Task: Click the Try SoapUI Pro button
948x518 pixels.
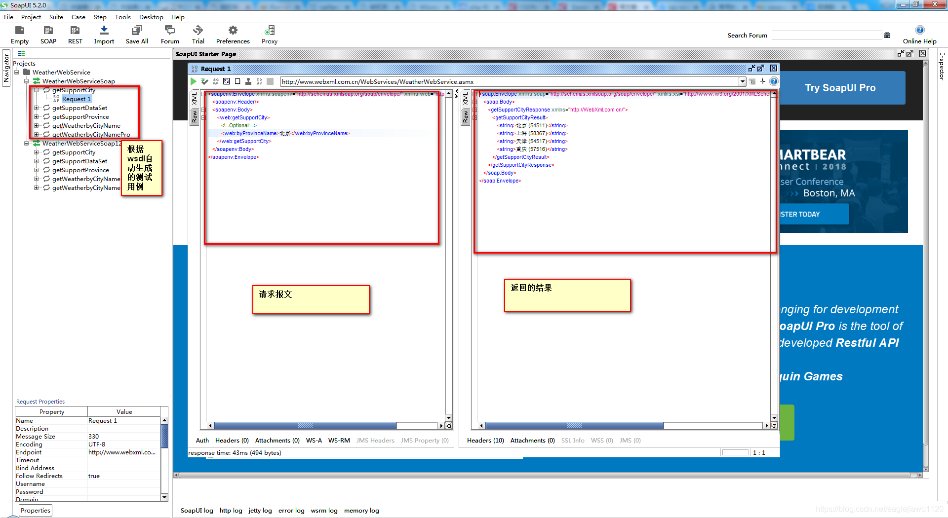Action: (x=840, y=87)
